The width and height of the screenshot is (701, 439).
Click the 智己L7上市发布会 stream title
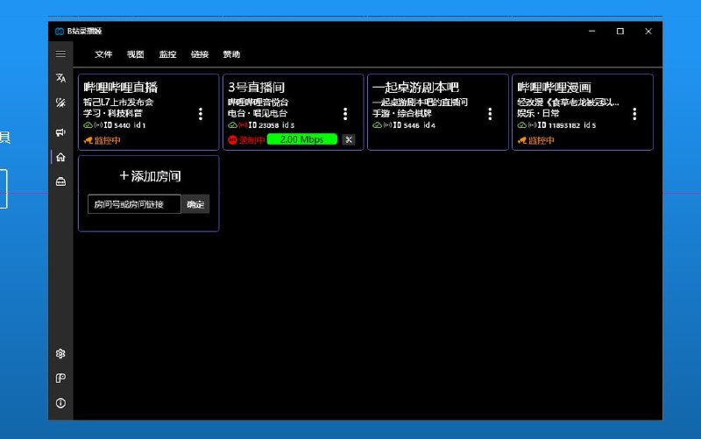tap(118, 103)
